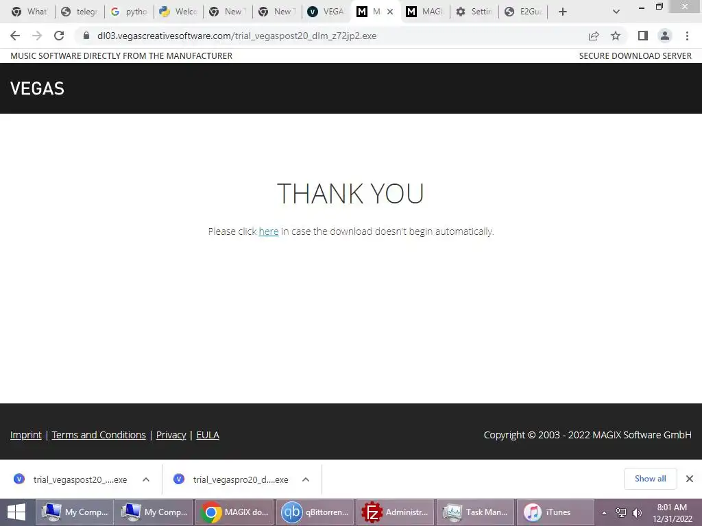The width and height of the screenshot is (702, 526).
Task: Switch to the first New Tab
Action: [228, 12]
